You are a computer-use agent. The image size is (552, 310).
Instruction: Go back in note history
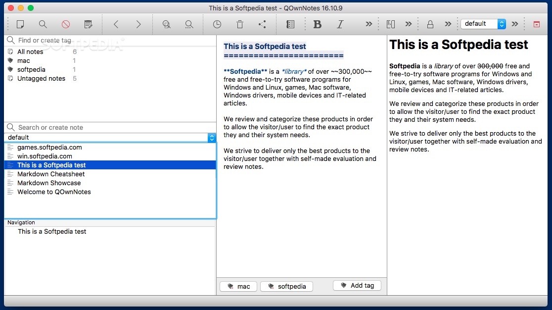[x=116, y=24]
